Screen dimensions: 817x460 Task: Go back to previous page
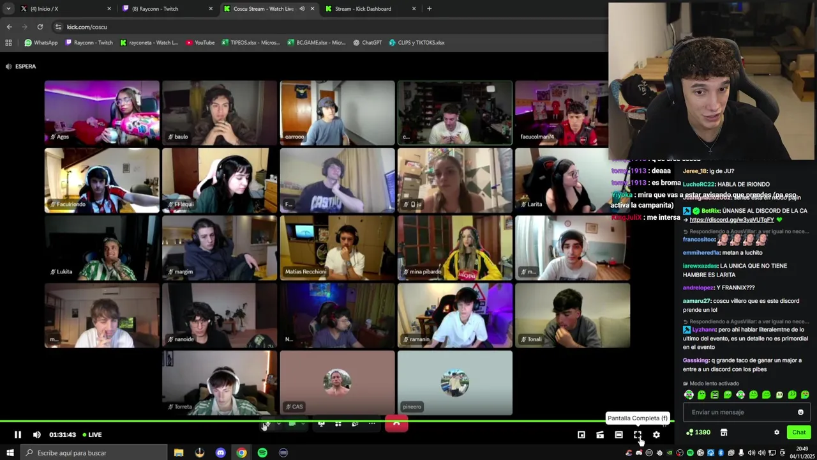point(9,27)
